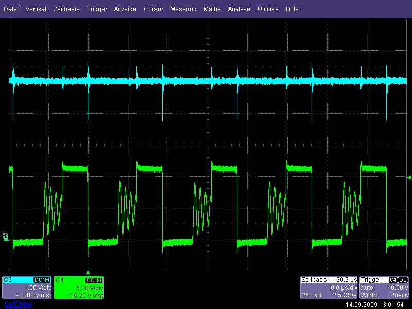Viewport: 412px width, 309px height.
Task: Open the Messung menu
Action: tap(183, 9)
